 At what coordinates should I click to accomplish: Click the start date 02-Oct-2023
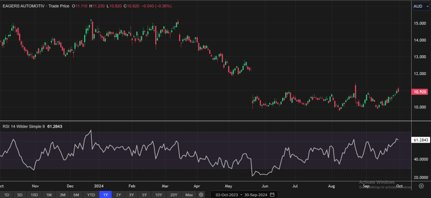227,195
